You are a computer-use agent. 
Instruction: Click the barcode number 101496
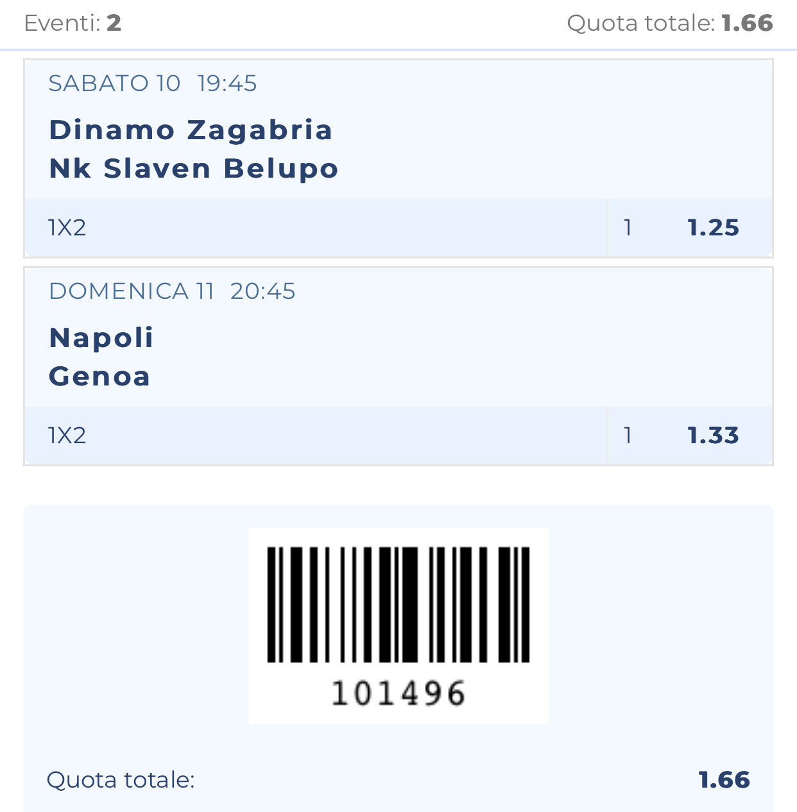click(398, 693)
